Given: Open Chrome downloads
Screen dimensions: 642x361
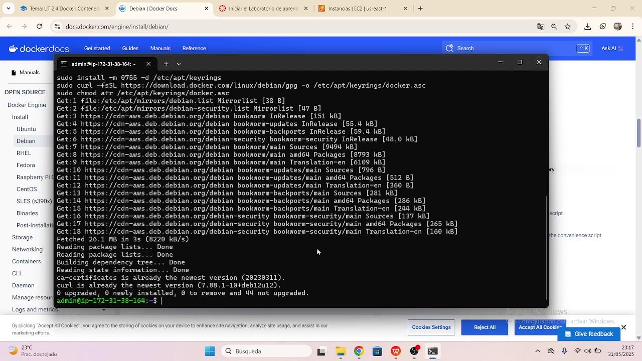Looking at the screenshot, I should click(588, 27).
